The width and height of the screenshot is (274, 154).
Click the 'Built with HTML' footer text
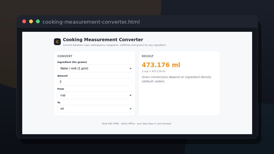pyautogui.click(x=137, y=124)
